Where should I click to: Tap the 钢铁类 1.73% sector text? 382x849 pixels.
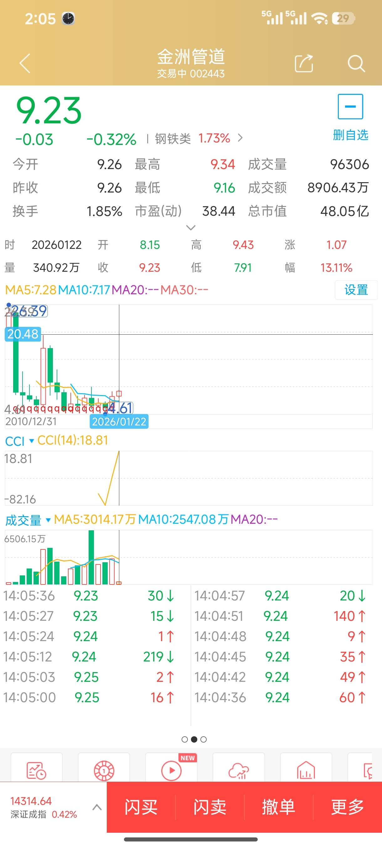(193, 138)
